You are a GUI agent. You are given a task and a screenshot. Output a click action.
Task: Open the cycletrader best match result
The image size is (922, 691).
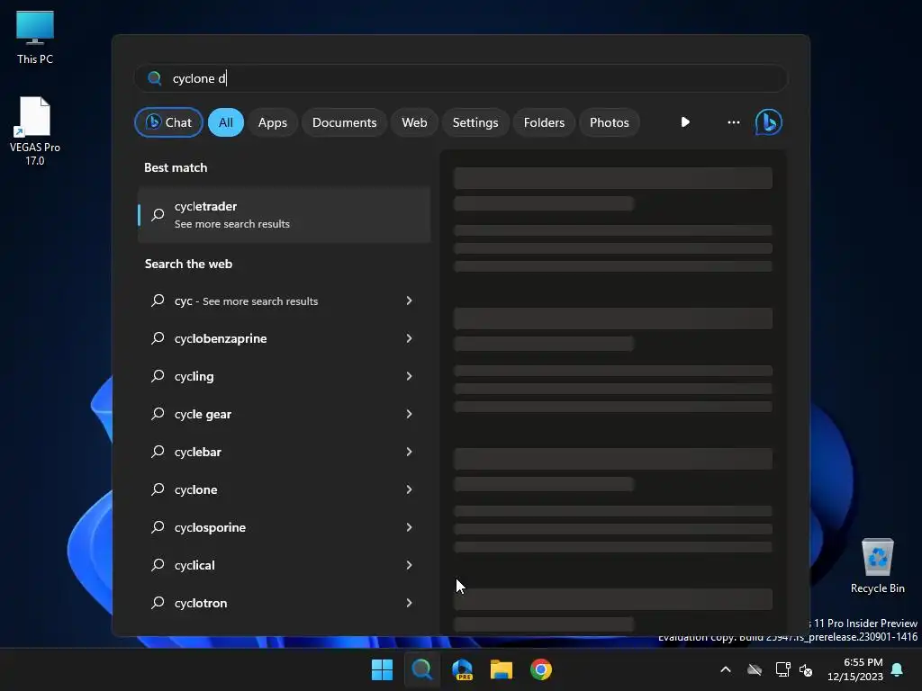[x=284, y=214]
